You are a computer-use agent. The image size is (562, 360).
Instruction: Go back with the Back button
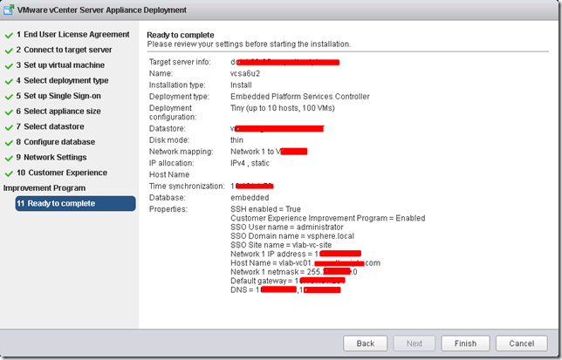click(366, 343)
